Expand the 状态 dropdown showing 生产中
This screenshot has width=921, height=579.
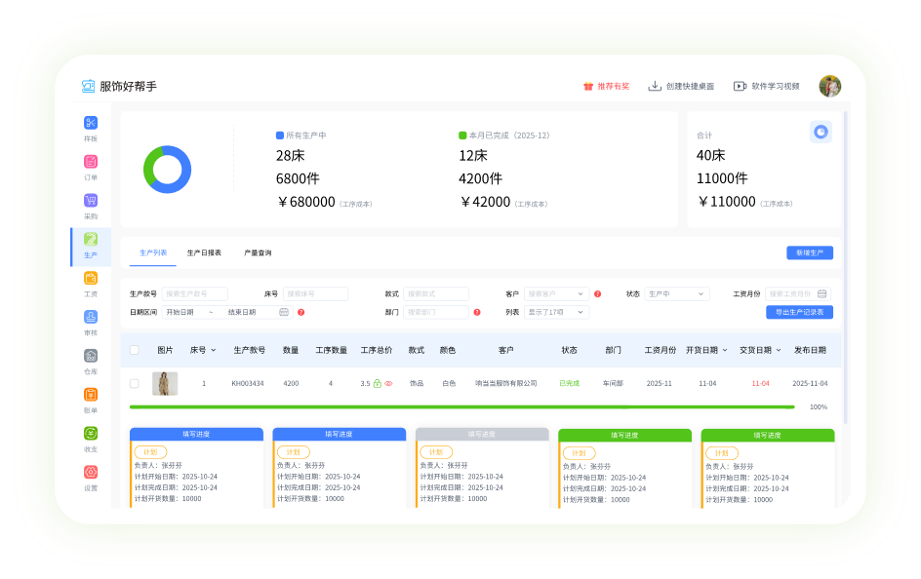pyautogui.click(x=676, y=293)
